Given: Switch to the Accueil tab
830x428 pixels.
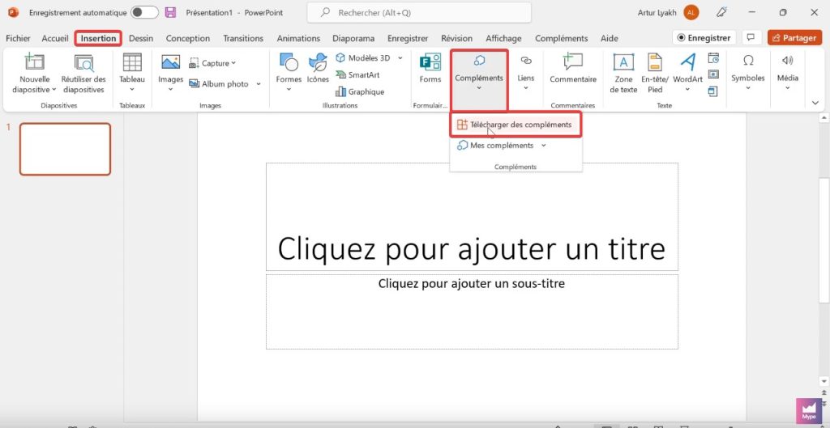Looking at the screenshot, I should coord(55,38).
